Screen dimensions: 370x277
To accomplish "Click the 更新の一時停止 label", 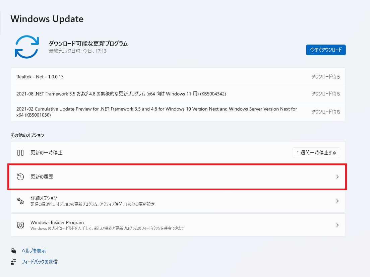I will [46, 153].
